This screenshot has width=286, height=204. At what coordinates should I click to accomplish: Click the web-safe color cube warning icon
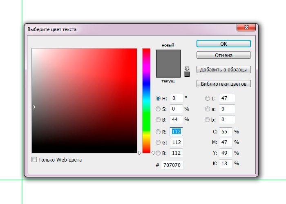coord(187,68)
